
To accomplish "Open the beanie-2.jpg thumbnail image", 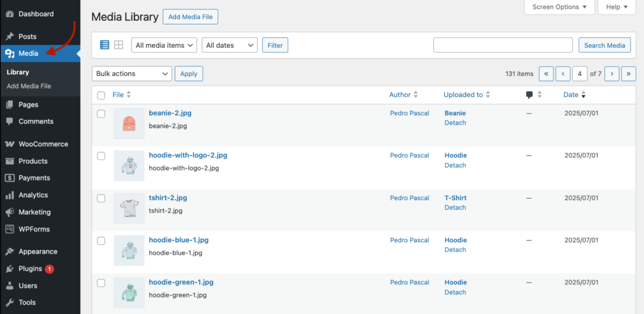I will 129,123.
